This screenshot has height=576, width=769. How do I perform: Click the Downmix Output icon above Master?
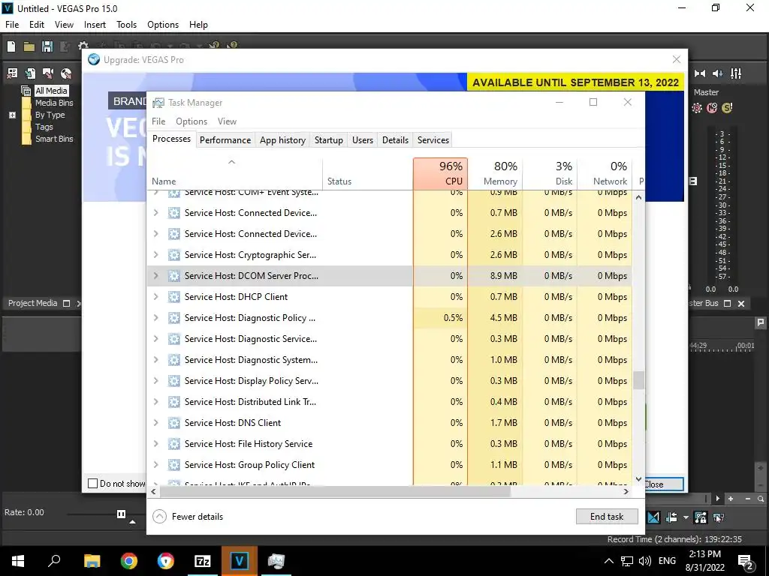tap(700, 73)
